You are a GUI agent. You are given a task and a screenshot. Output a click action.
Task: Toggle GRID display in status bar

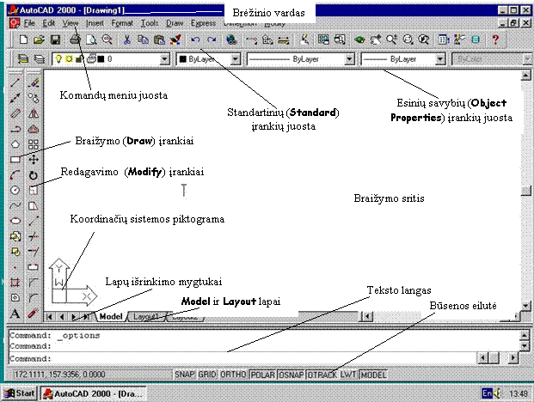[x=207, y=375]
